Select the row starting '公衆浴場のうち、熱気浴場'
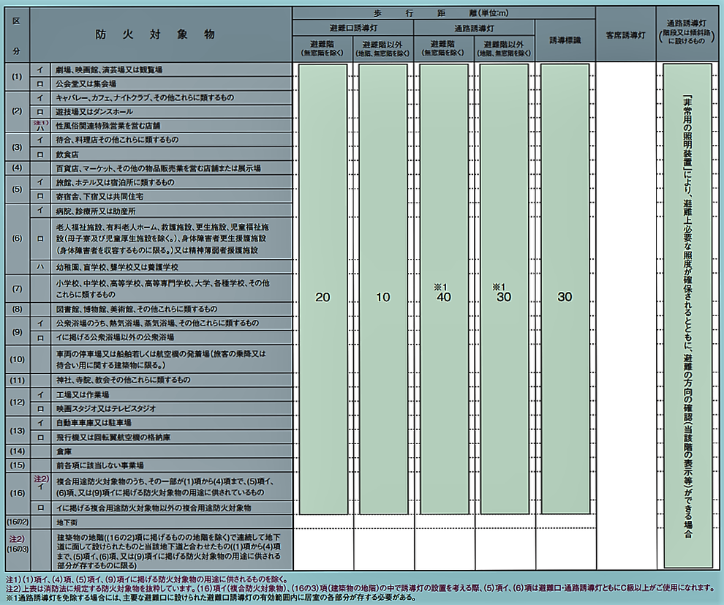 point(171,323)
